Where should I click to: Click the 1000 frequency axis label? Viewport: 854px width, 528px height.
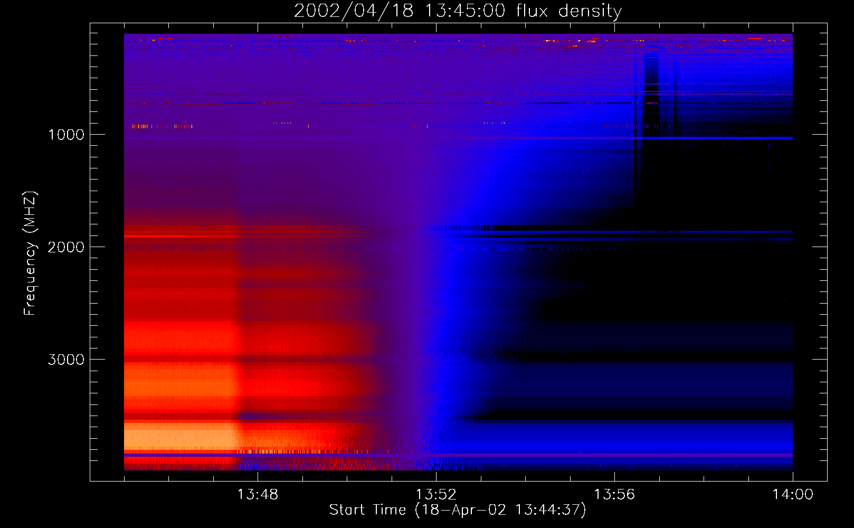pos(66,135)
